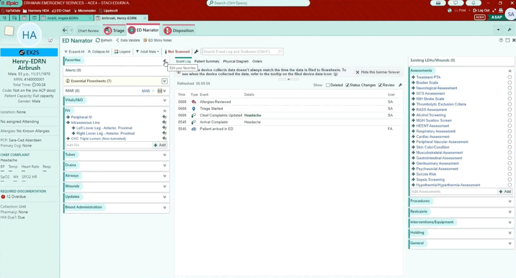Viewport: 516px width, 278px height.
Task: Click the wrench icon to edit your favorites
Action: [164, 61]
